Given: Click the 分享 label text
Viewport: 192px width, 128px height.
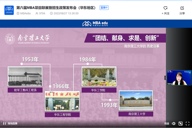Looking at the screenshot, I should click(182, 13).
